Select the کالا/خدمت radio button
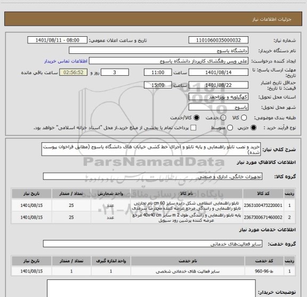307x297 pixels. (x=196, y=118)
